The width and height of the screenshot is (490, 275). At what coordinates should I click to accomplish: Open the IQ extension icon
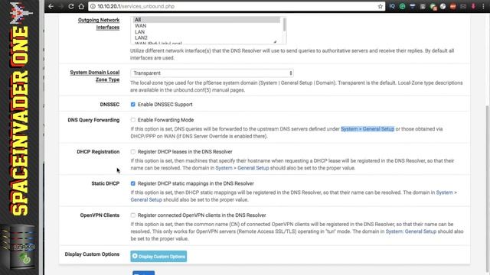(x=392, y=6)
